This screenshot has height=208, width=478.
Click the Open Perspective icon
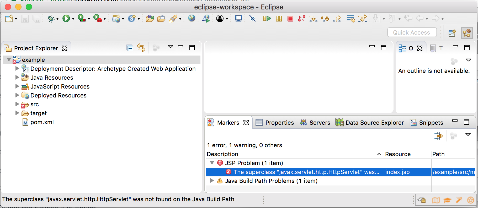tap(452, 33)
